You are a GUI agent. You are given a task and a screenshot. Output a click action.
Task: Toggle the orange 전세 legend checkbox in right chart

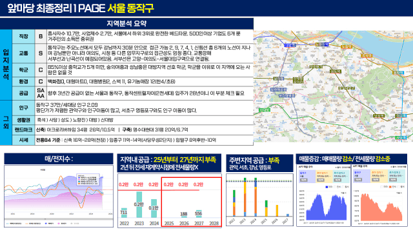(x=390, y=187)
